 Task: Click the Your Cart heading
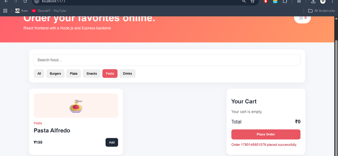tap(244, 102)
